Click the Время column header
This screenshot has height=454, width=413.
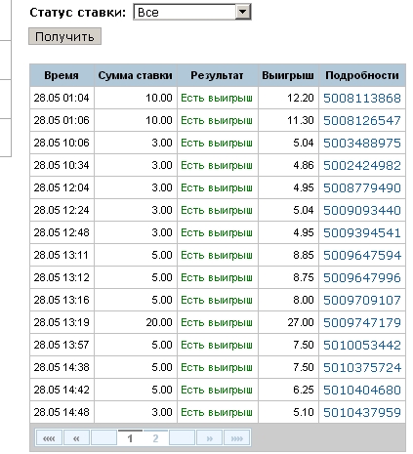tap(62, 75)
